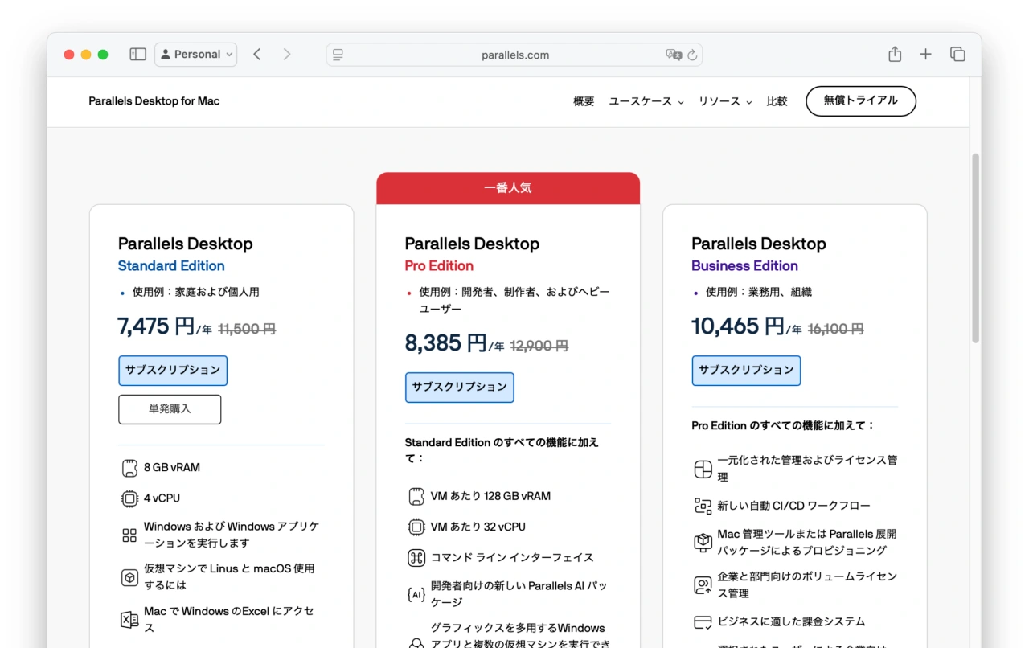This screenshot has width=1029, height=648.
Task: Click the Share icon in Safari toolbar
Action: [x=895, y=55]
